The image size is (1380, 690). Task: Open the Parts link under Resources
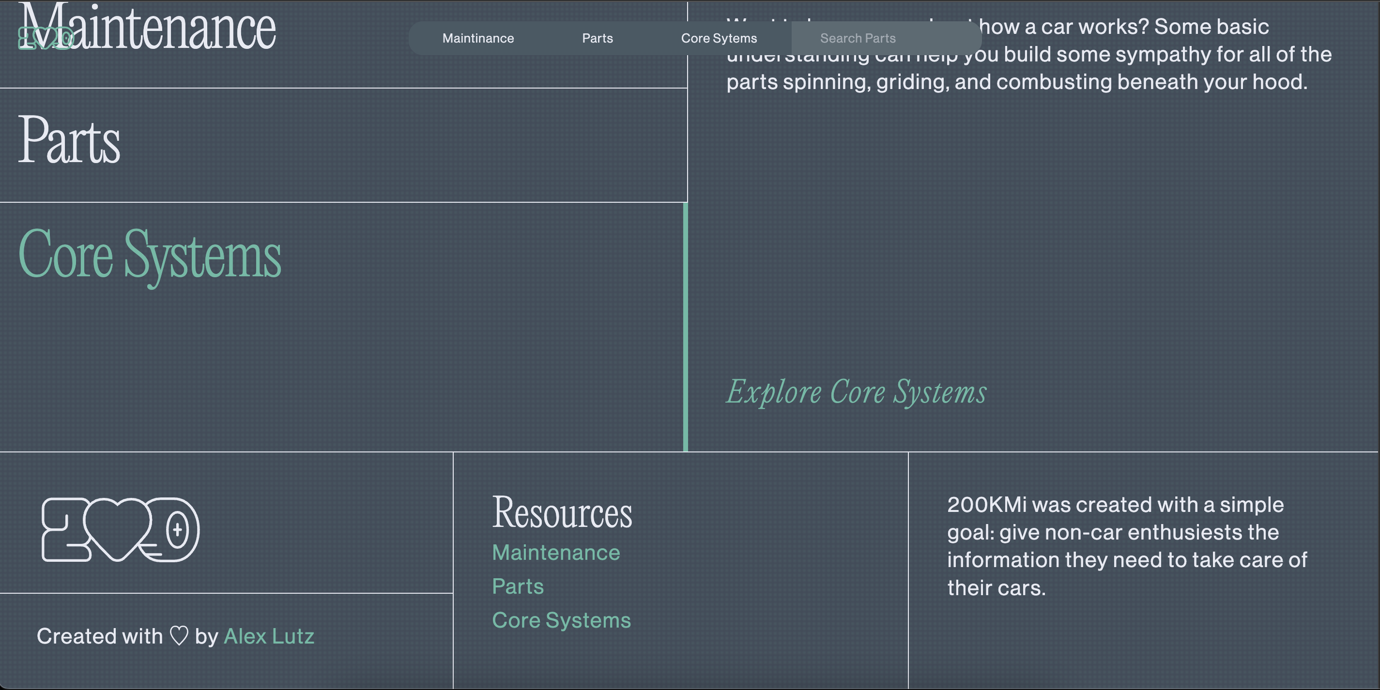pos(518,586)
